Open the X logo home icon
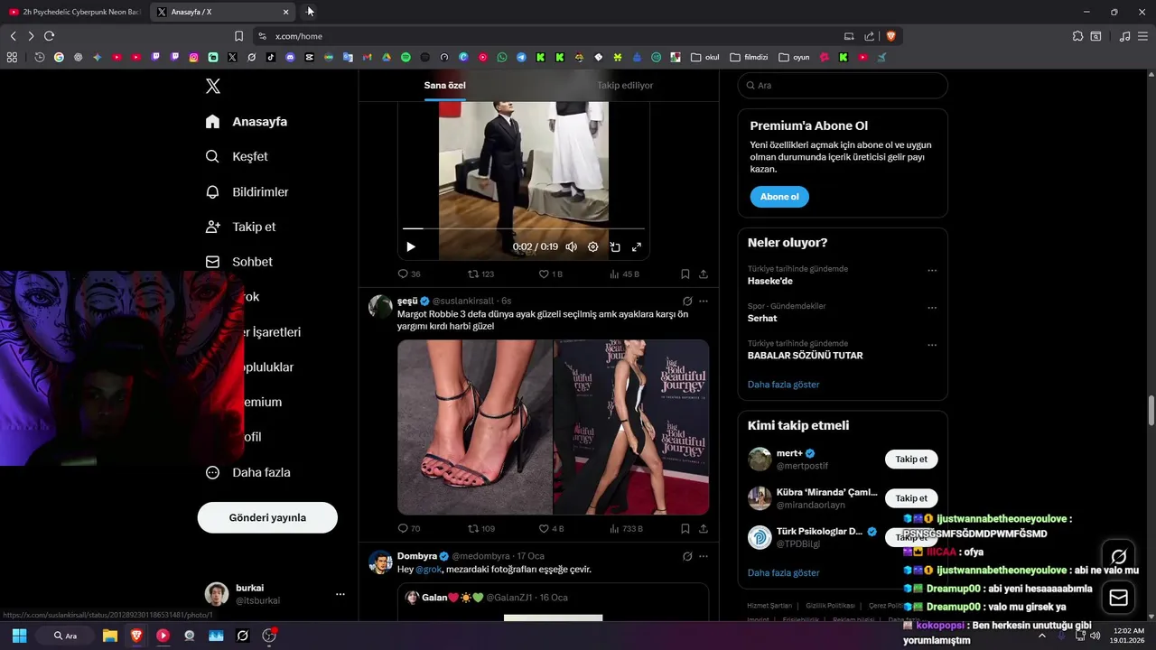The image size is (1156, 650). pyautogui.click(x=213, y=86)
